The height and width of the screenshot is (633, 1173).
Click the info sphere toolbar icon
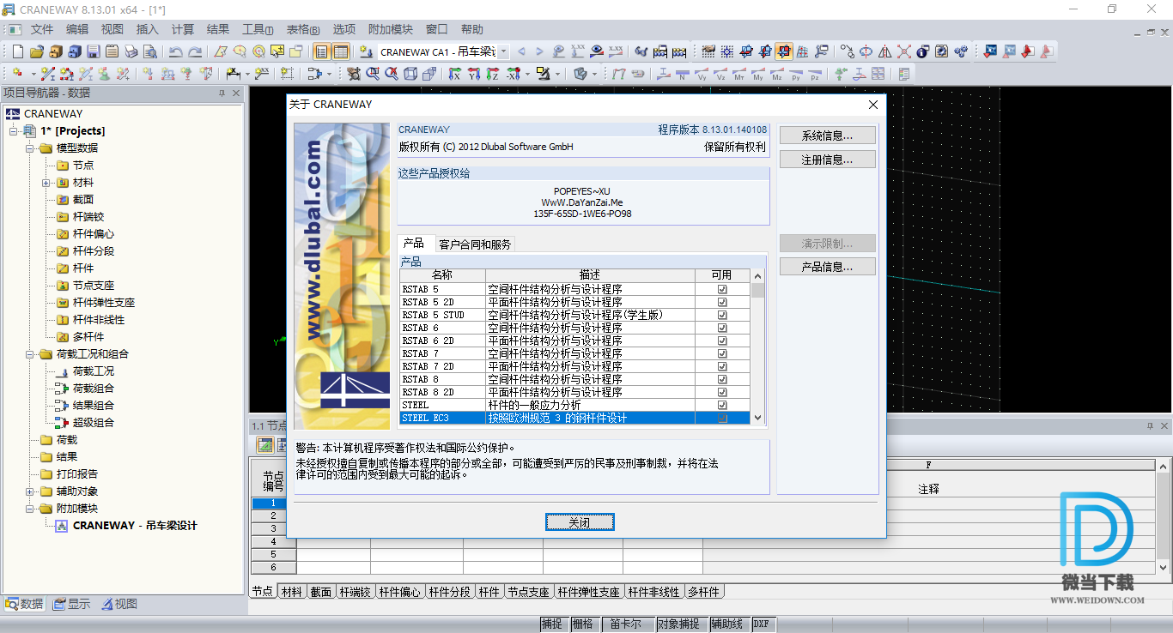(922, 51)
